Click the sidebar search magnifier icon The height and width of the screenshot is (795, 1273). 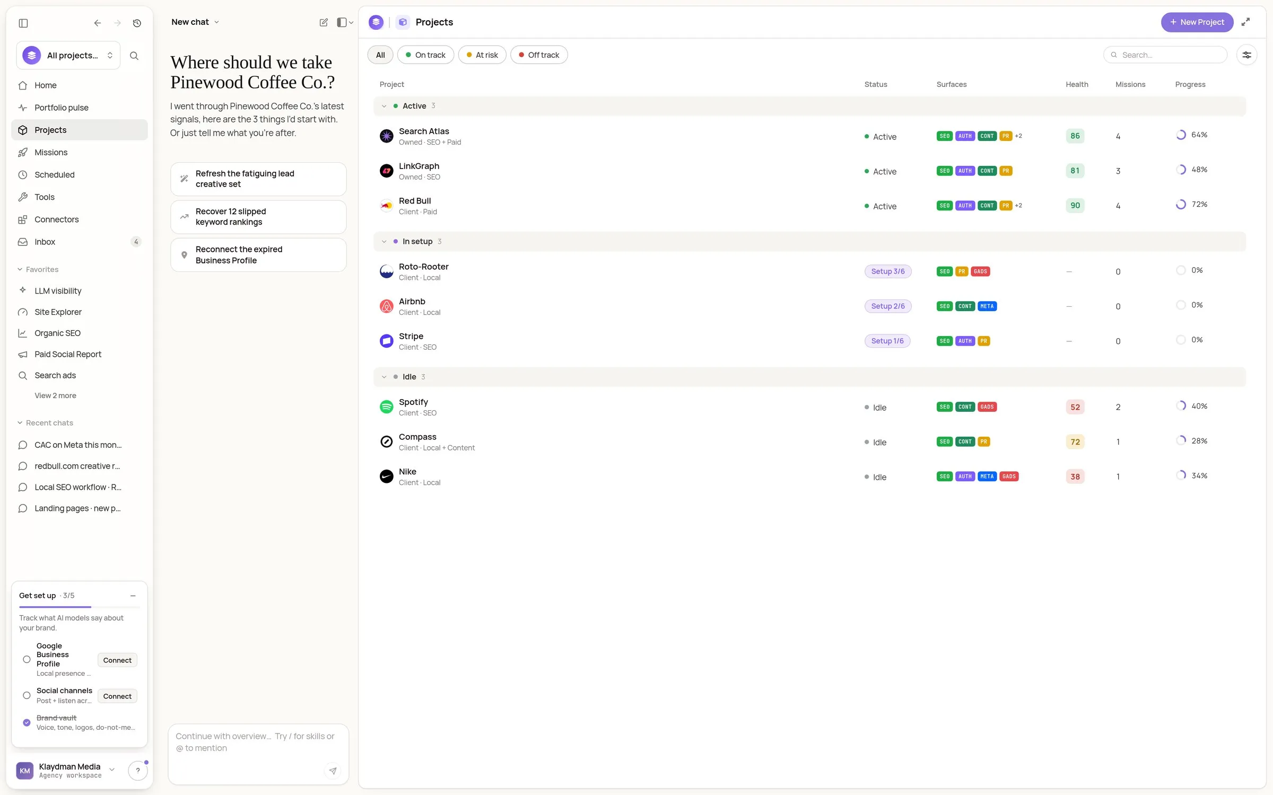point(134,56)
